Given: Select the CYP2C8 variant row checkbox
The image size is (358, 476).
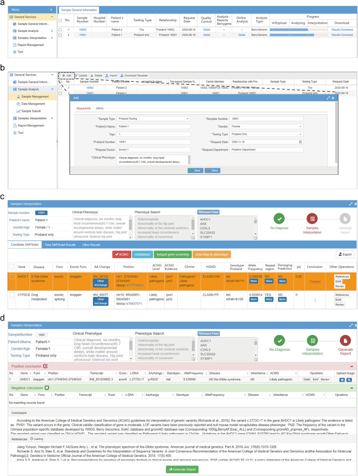Looking at the screenshot, I should 12,298.
